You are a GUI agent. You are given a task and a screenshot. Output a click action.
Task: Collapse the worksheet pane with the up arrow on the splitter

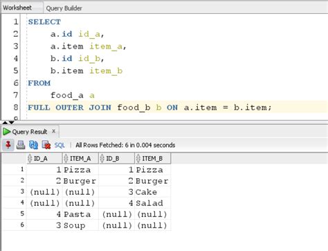tap(5, 123)
